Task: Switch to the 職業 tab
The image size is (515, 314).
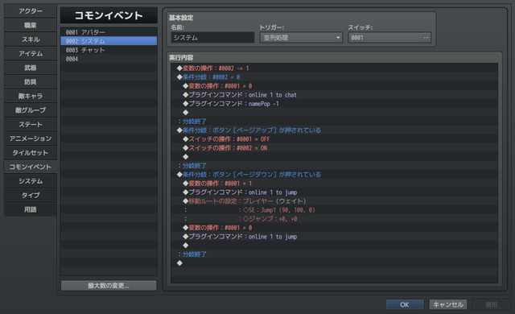Action: pos(31,25)
